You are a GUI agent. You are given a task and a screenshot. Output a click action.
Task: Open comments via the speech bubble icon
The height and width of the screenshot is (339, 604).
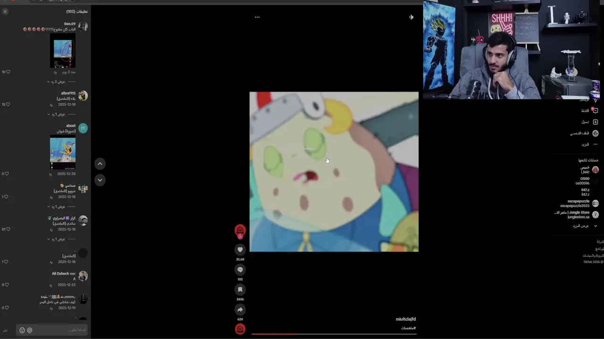[x=240, y=270]
